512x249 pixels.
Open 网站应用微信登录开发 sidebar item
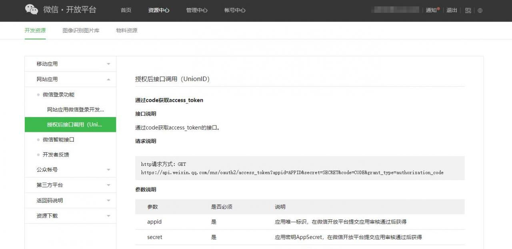pyautogui.click(x=75, y=110)
